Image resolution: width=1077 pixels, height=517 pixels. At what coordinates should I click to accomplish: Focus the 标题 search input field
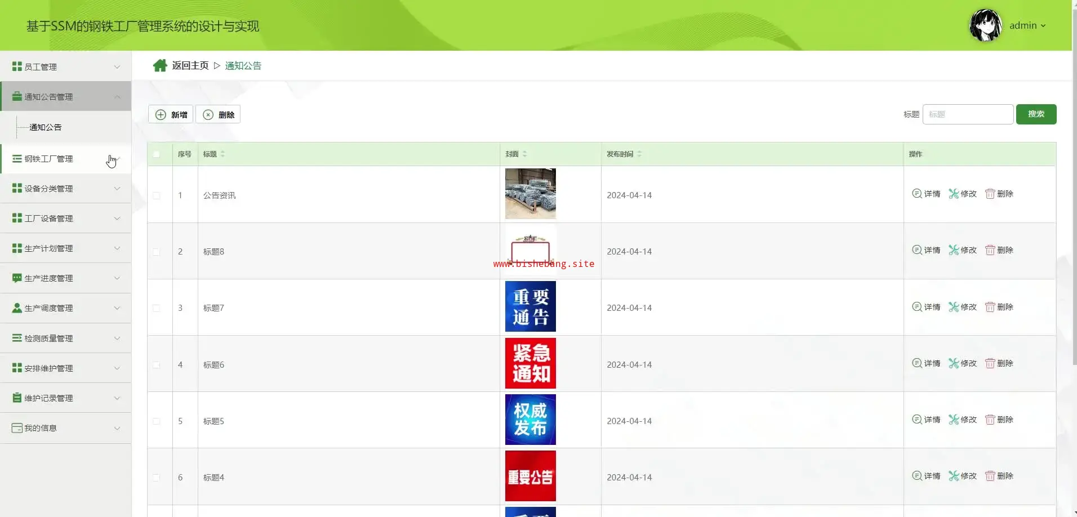[968, 114]
